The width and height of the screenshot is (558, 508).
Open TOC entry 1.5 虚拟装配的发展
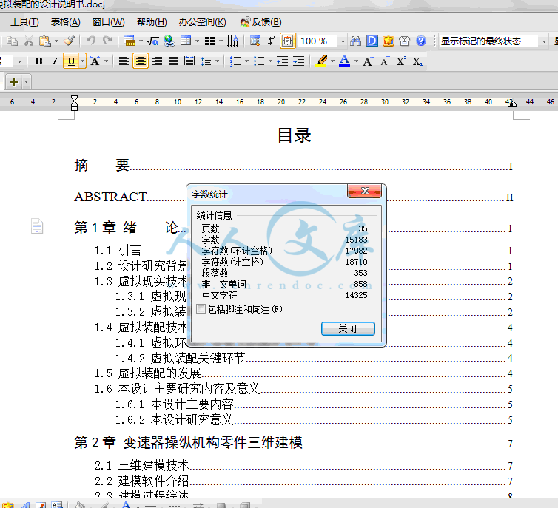pos(303,373)
